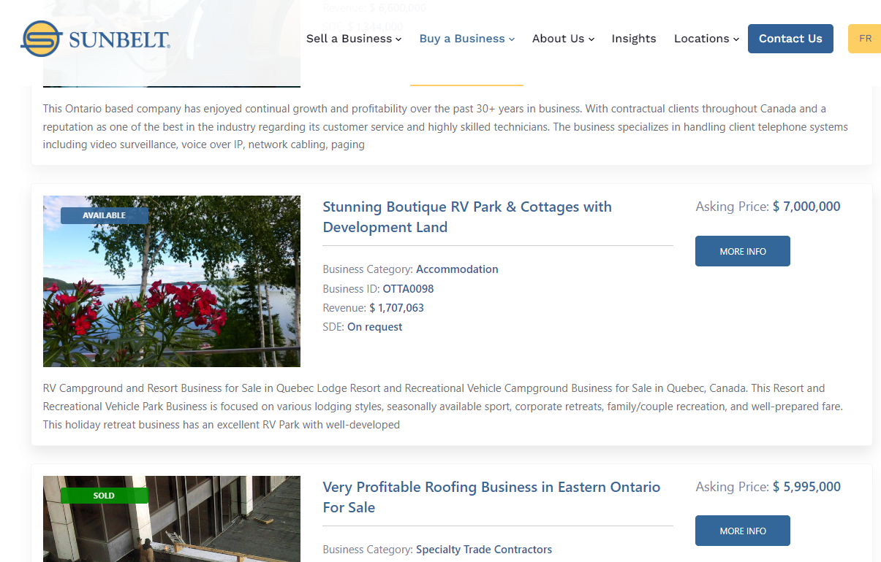
Task: Switch language to FR
Action: pos(865,39)
